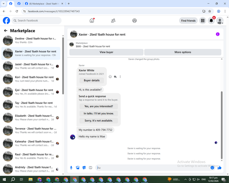The height and width of the screenshot is (183, 229).
Task: Send quick response 'In talks. I'll let you know.'
Action: (98, 113)
